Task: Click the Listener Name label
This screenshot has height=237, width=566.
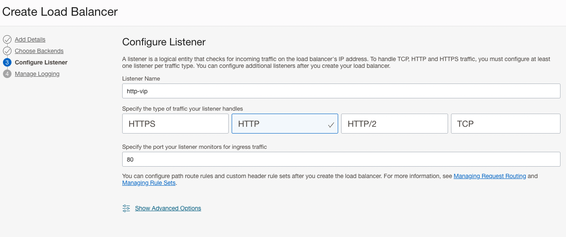Action: [141, 78]
